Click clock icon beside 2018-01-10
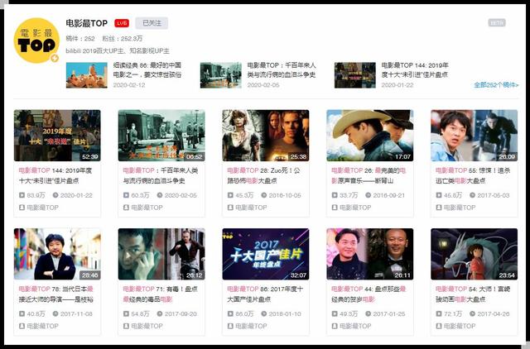Screen dimensions: 530x349 264,313
